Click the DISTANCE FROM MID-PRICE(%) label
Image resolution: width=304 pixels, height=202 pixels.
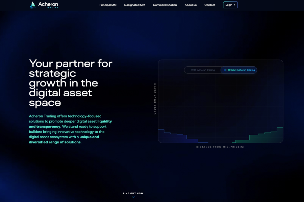click(221, 146)
